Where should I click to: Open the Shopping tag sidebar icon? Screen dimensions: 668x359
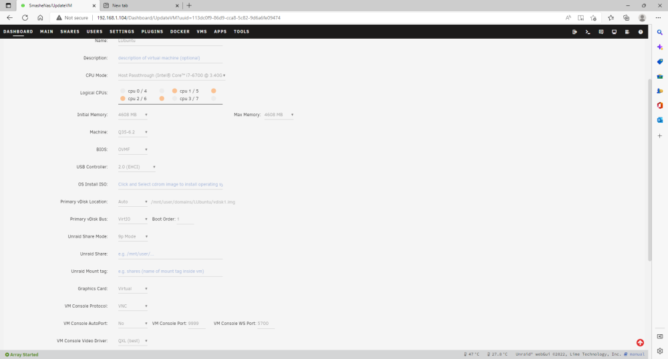[660, 61]
